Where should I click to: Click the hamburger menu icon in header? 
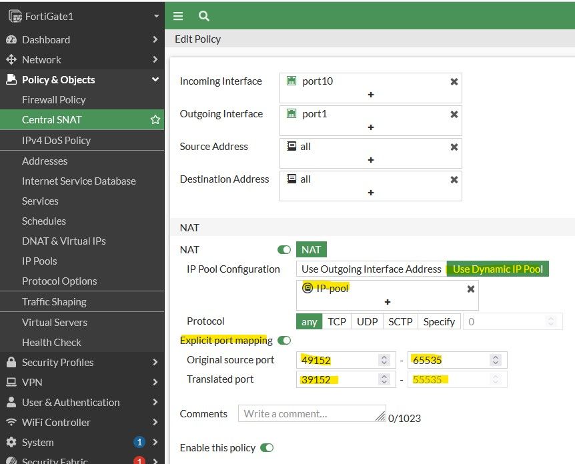pyautogui.click(x=178, y=16)
